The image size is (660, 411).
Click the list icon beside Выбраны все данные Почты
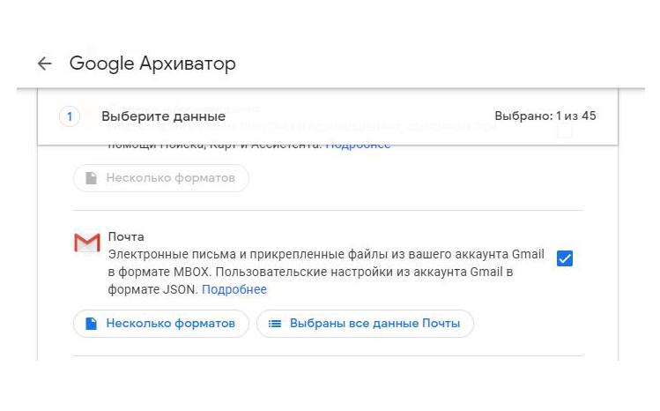point(274,324)
